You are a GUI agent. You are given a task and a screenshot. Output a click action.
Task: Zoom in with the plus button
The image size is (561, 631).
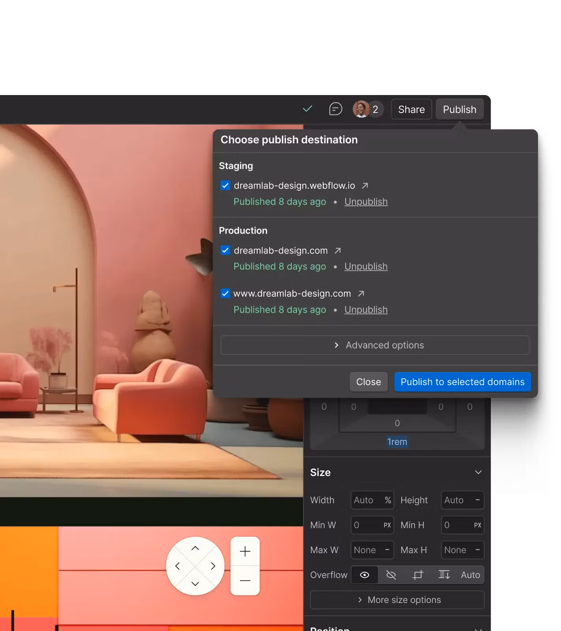(x=245, y=551)
